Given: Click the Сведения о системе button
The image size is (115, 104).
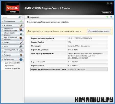Looking at the screenshot, I should 99,31.
